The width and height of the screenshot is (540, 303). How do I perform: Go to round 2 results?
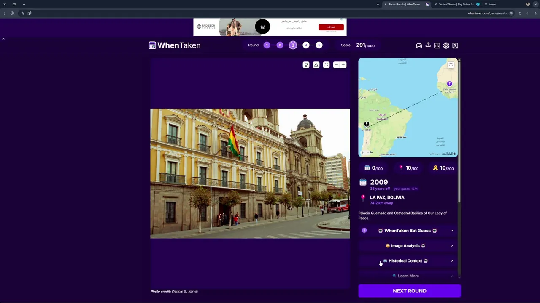pos(280,45)
